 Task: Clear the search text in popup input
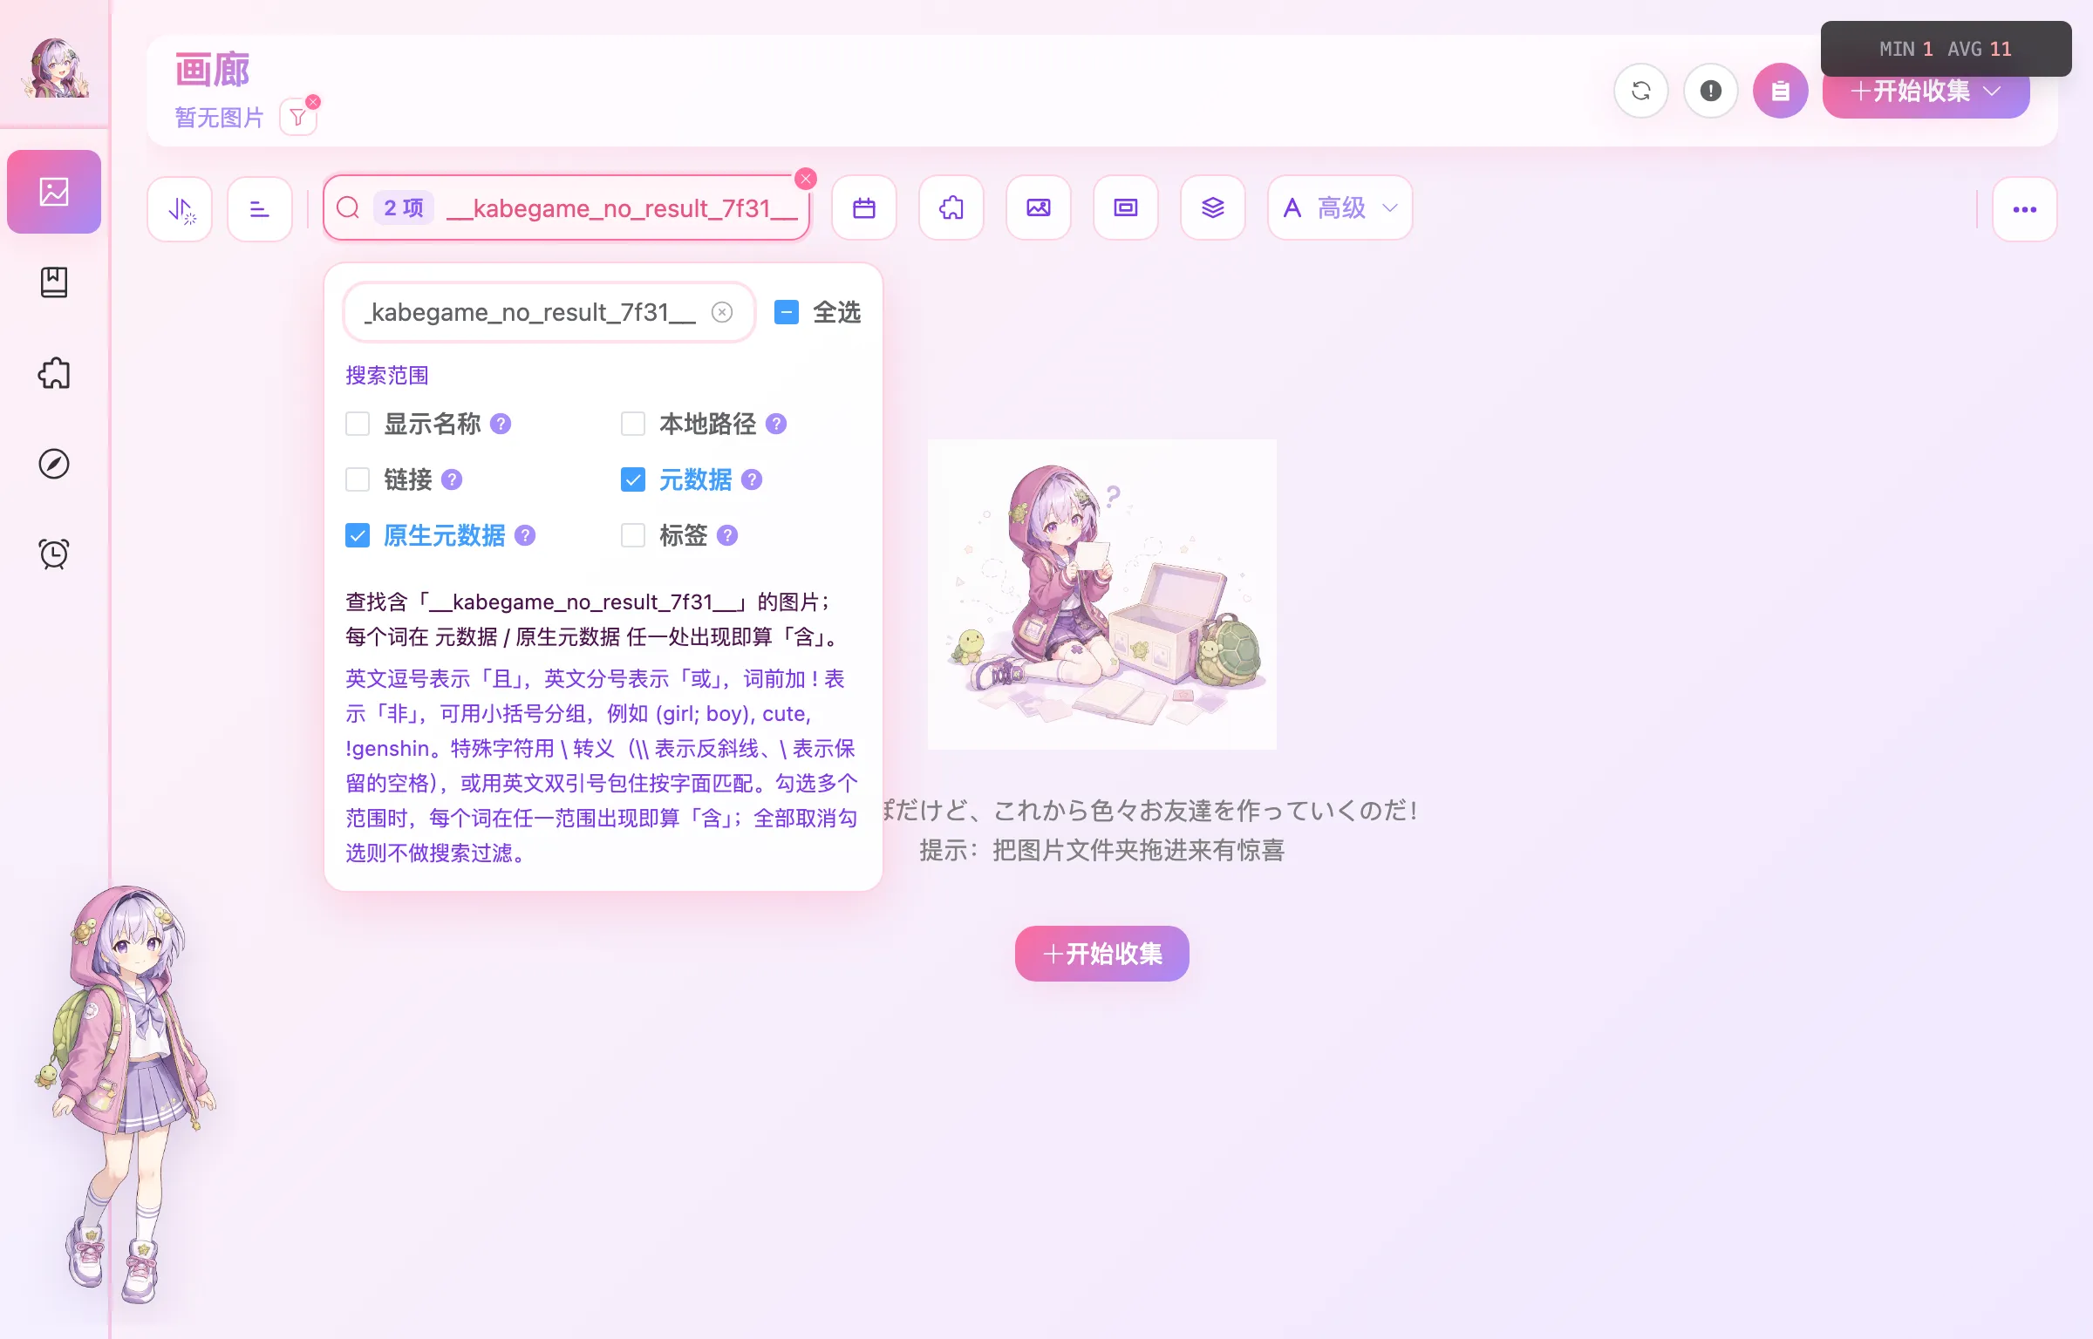722,312
